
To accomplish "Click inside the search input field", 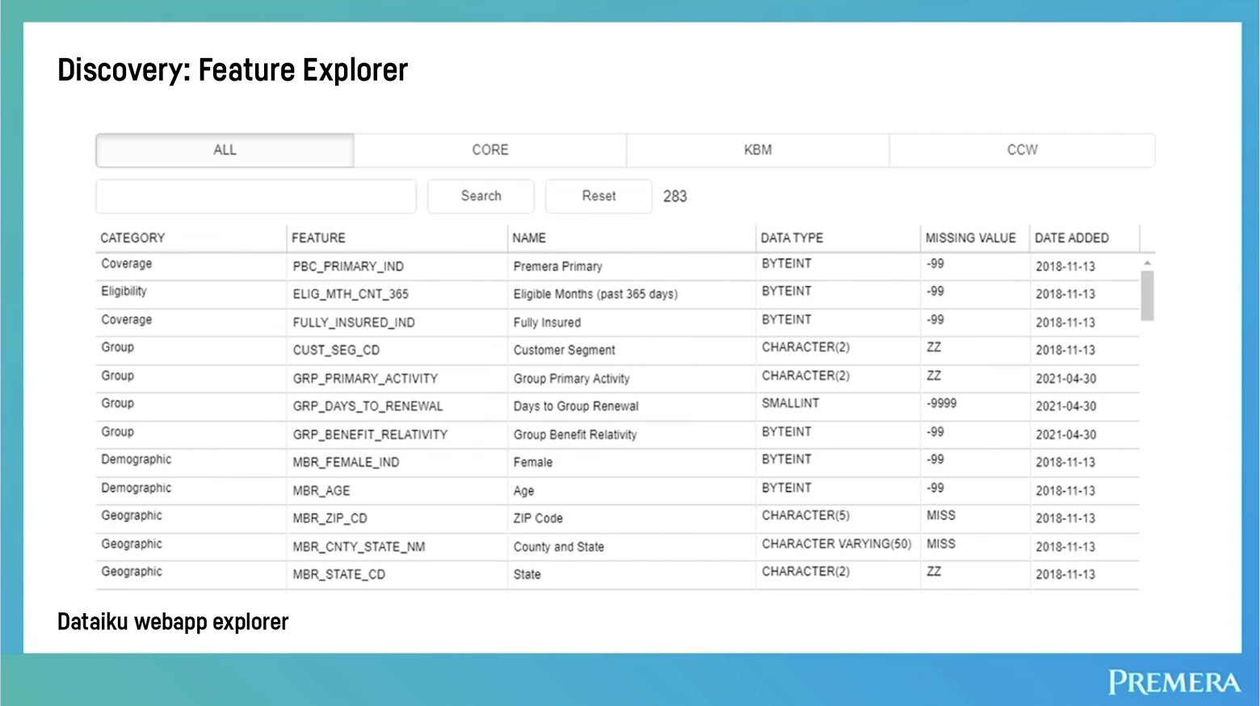I will click(255, 195).
